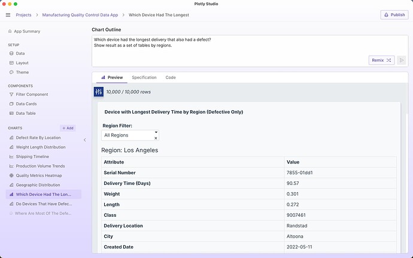
Task: Open Do Devices That Have Defec... chart
Action: point(44,204)
